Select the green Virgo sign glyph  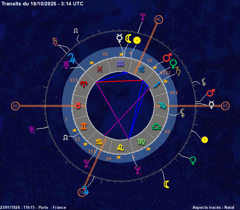coord(141,142)
